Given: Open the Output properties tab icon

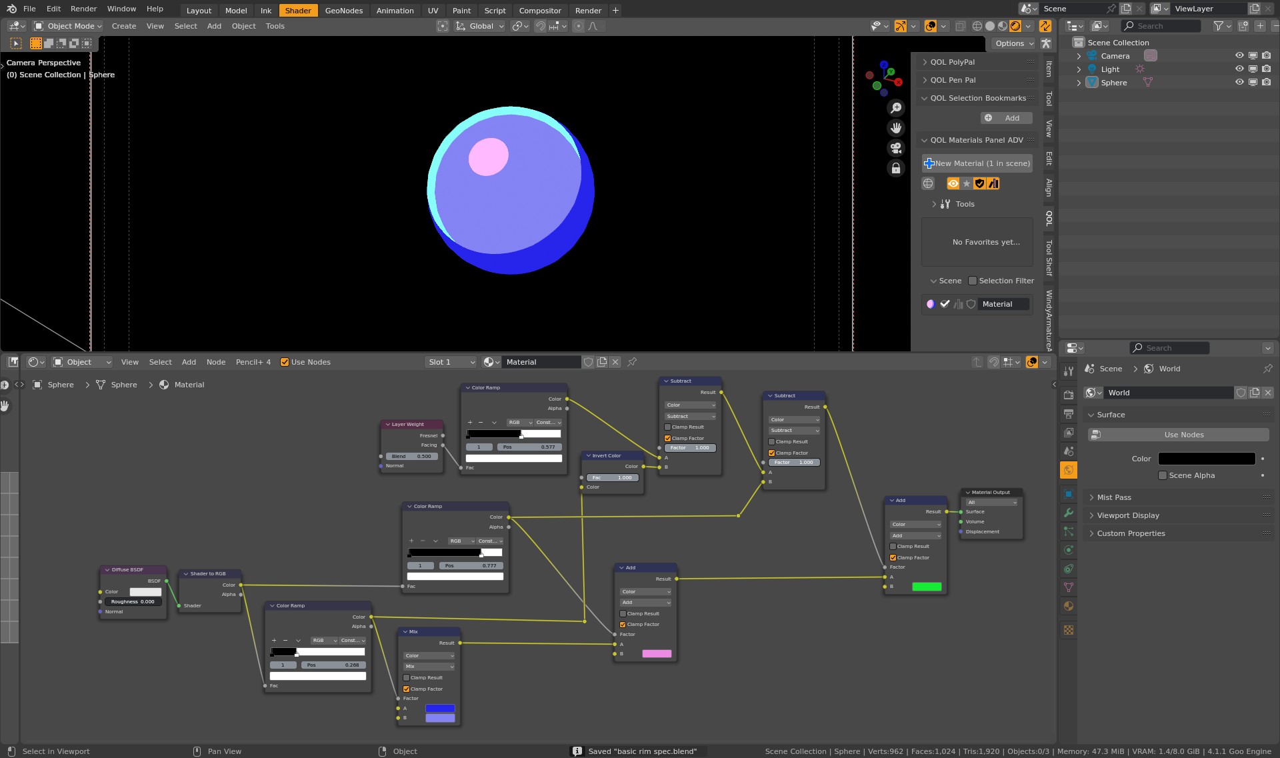Looking at the screenshot, I should click(x=1069, y=414).
